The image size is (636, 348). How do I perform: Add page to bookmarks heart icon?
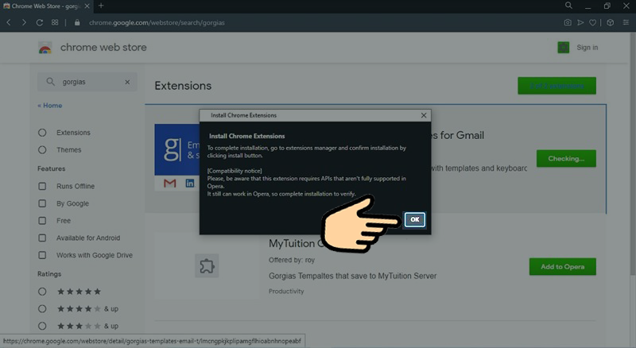click(592, 23)
